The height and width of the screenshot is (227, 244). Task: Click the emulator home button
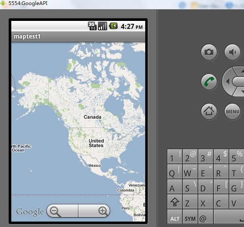point(209,111)
